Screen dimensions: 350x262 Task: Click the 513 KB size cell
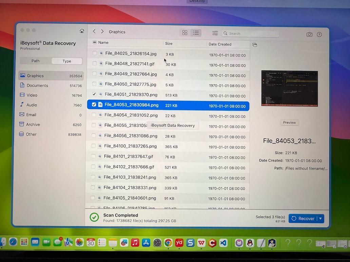click(x=171, y=95)
